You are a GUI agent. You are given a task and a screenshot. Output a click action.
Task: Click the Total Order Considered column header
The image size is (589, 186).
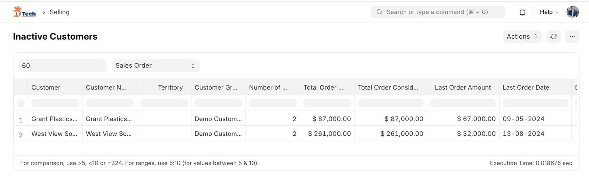pos(388,87)
